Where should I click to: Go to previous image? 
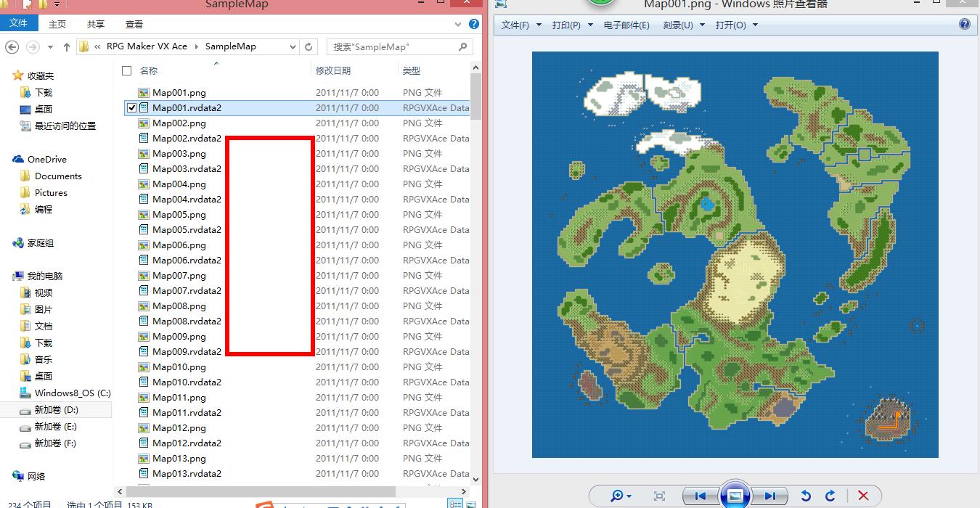click(700, 496)
